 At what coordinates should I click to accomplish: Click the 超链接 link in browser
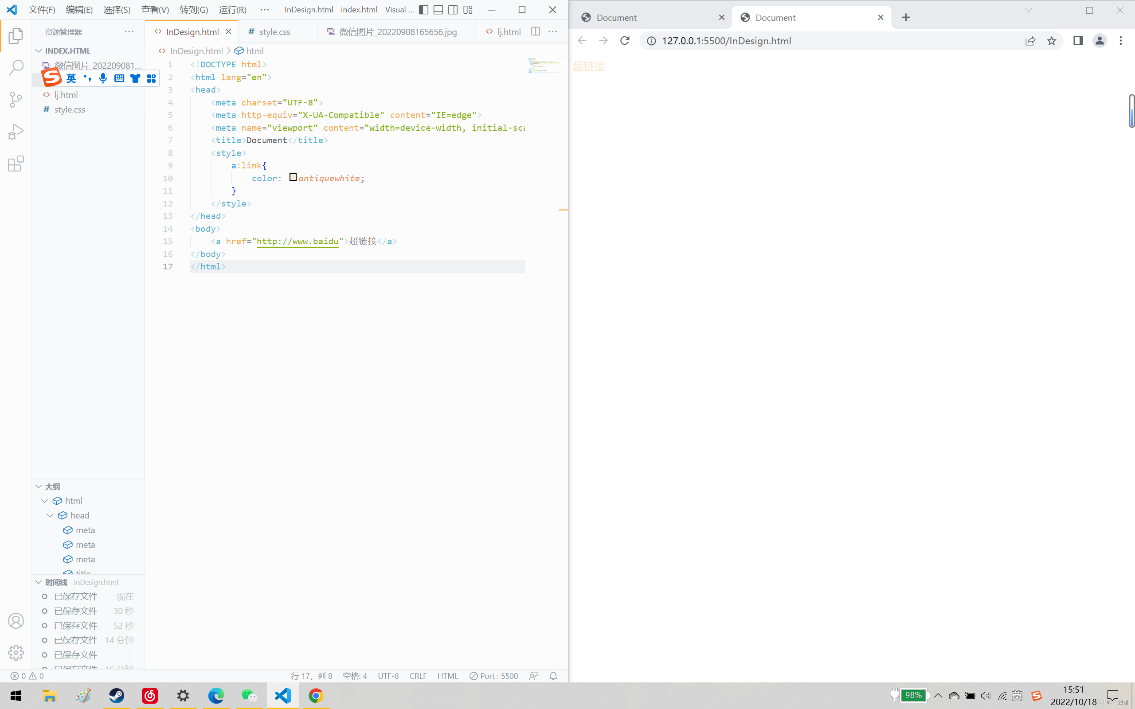point(588,66)
